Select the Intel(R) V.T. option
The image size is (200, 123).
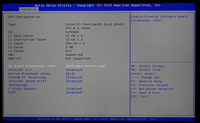tap(21, 70)
